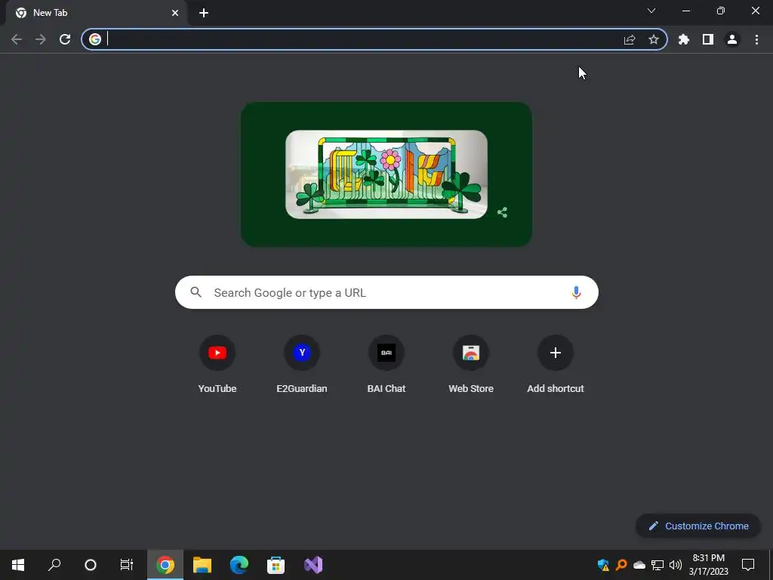Open File Explorer from taskbar

tap(202, 565)
